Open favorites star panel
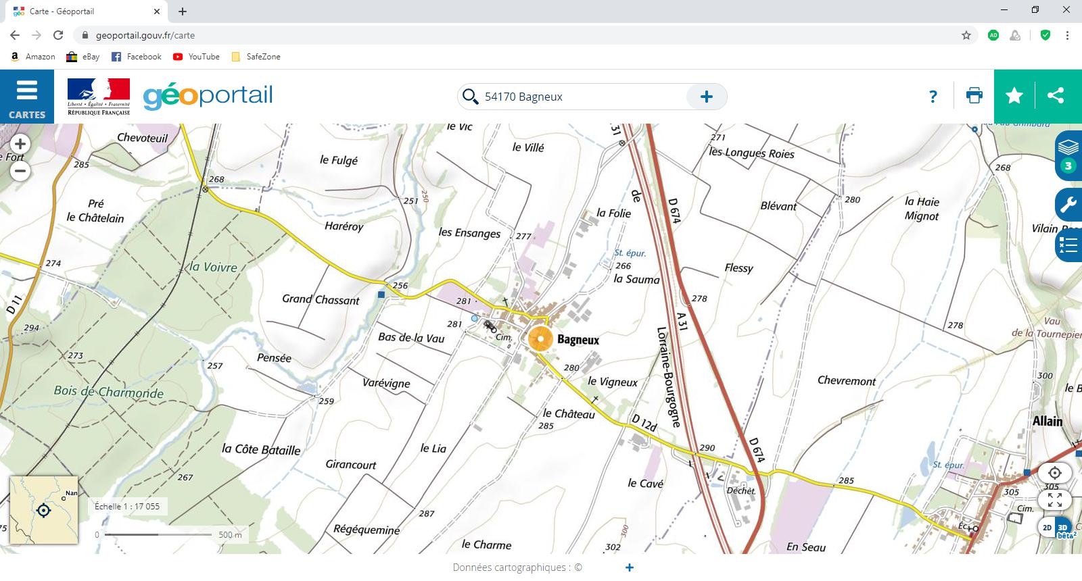The height and width of the screenshot is (581, 1082). 1014,96
